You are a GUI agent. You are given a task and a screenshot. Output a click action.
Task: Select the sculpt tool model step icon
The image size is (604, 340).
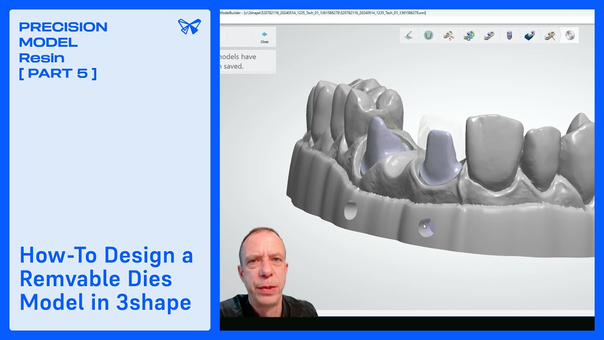coord(550,35)
